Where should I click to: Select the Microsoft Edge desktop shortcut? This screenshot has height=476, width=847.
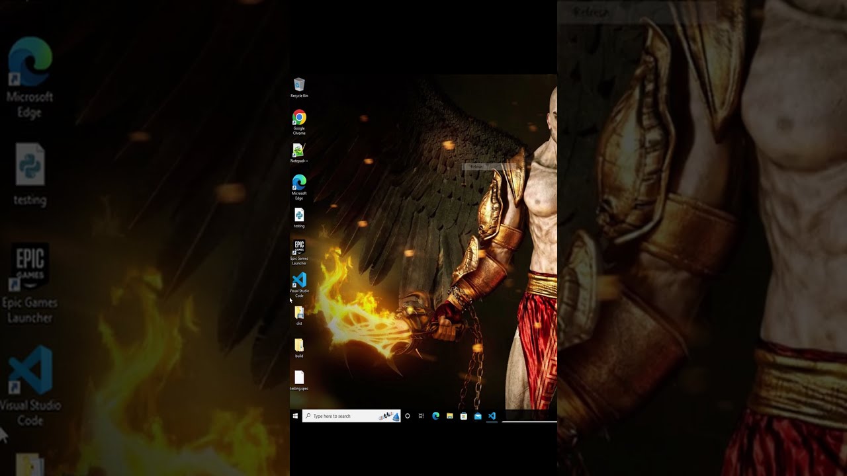point(299,187)
